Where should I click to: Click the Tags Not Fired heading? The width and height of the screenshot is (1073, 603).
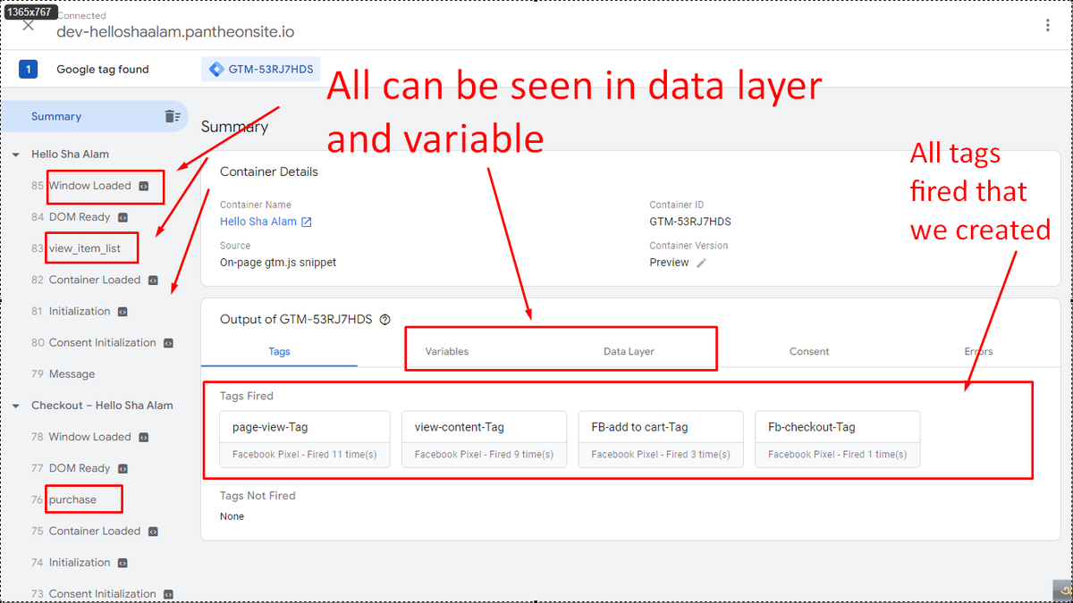click(x=258, y=496)
